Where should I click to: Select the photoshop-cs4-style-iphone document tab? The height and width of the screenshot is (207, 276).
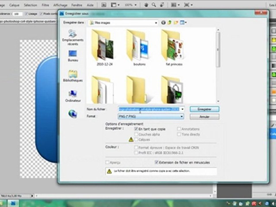point(29,22)
